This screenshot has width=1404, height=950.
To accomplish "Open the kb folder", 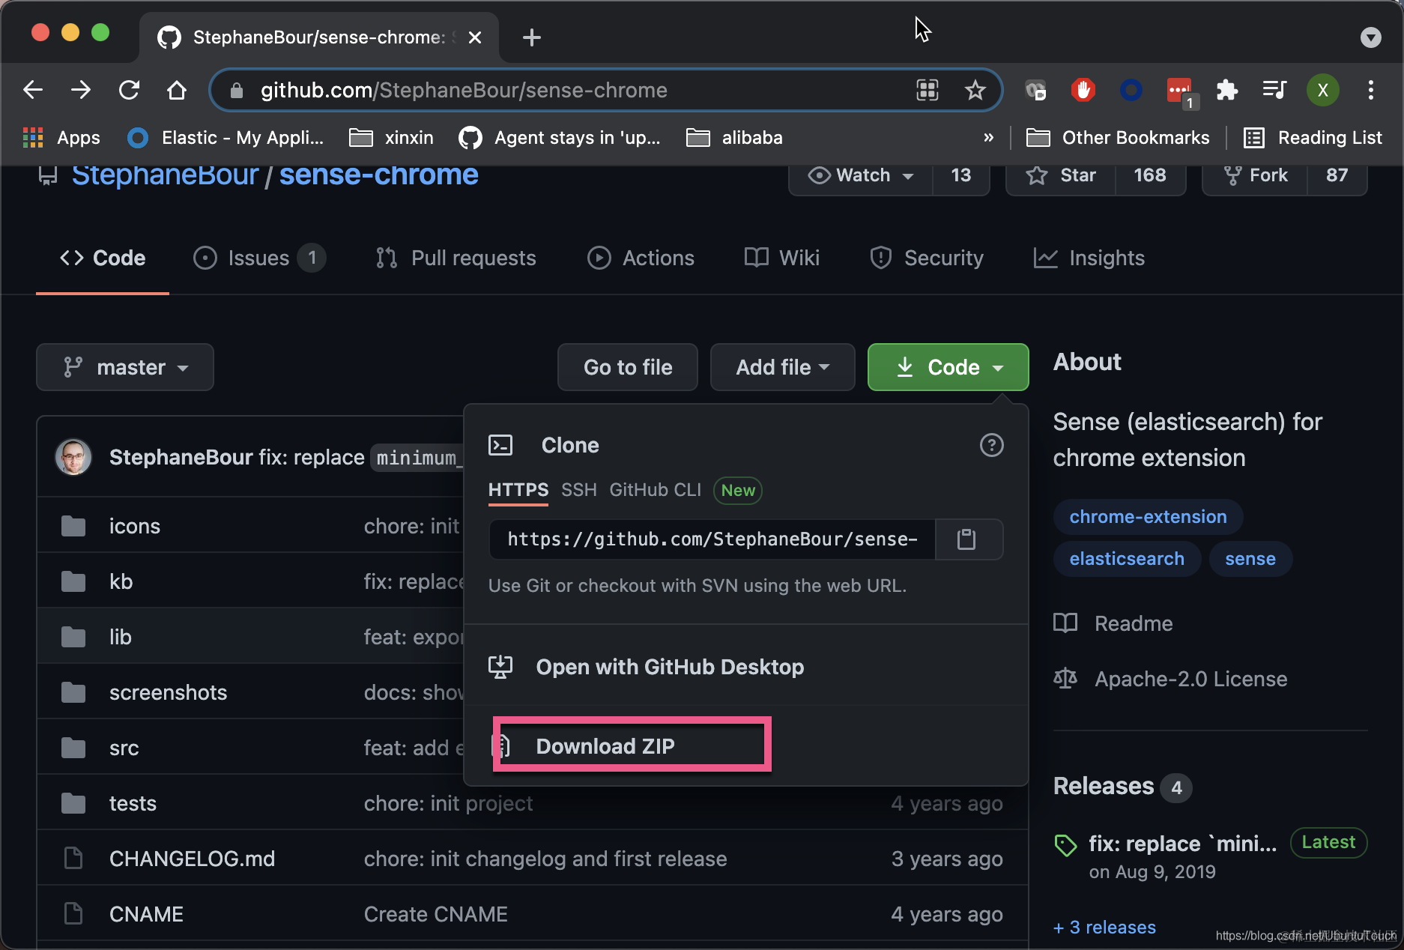I will tap(121, 581).
